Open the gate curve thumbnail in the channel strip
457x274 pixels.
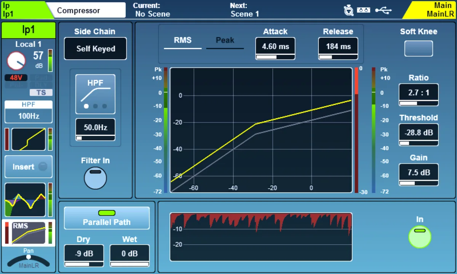(29, 139)
